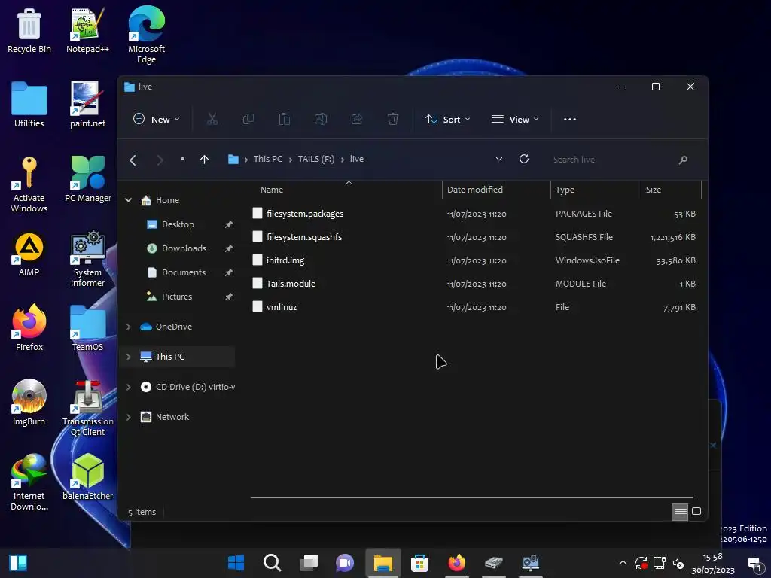Click the Search live input field
This screenshot has width=771, height=578.
(612, 160)
